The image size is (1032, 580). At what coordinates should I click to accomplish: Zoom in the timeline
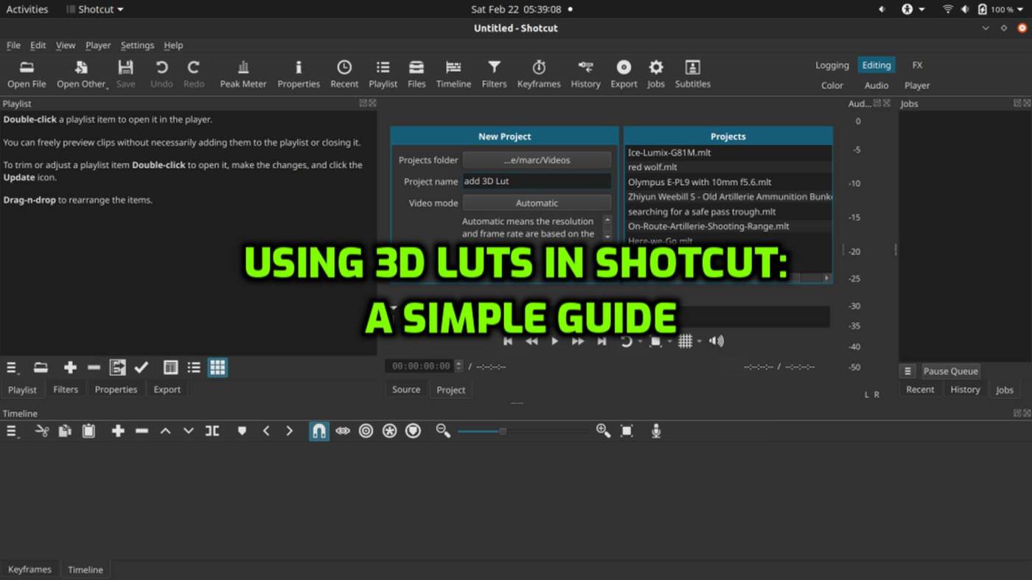(x=603, y=431)
